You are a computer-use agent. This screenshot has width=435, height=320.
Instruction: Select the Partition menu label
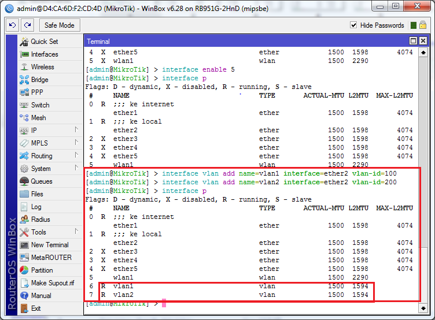pyautogui.click(x=42, y=270)
